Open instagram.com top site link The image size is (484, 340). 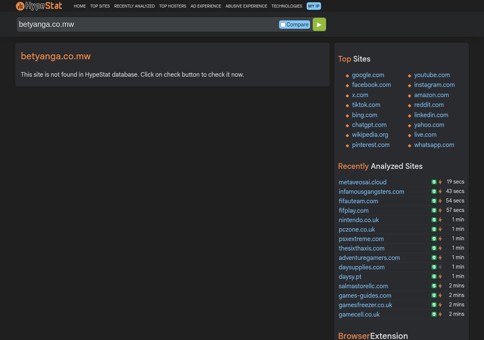[x=434, y=85]
